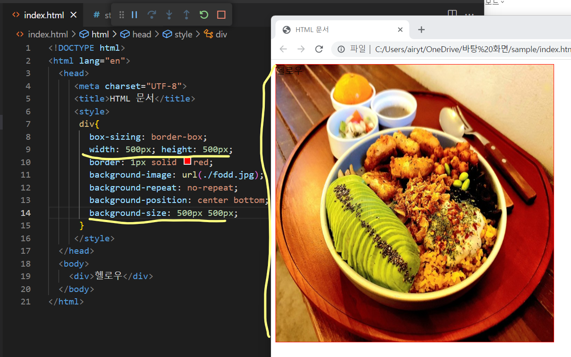571x357 pixels.
Task: Click line number 9 in the gutter
Action: [x=28, y=149]
